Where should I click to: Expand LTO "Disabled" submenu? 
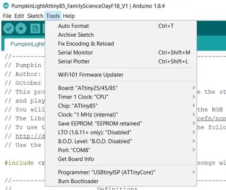[121, 132]
